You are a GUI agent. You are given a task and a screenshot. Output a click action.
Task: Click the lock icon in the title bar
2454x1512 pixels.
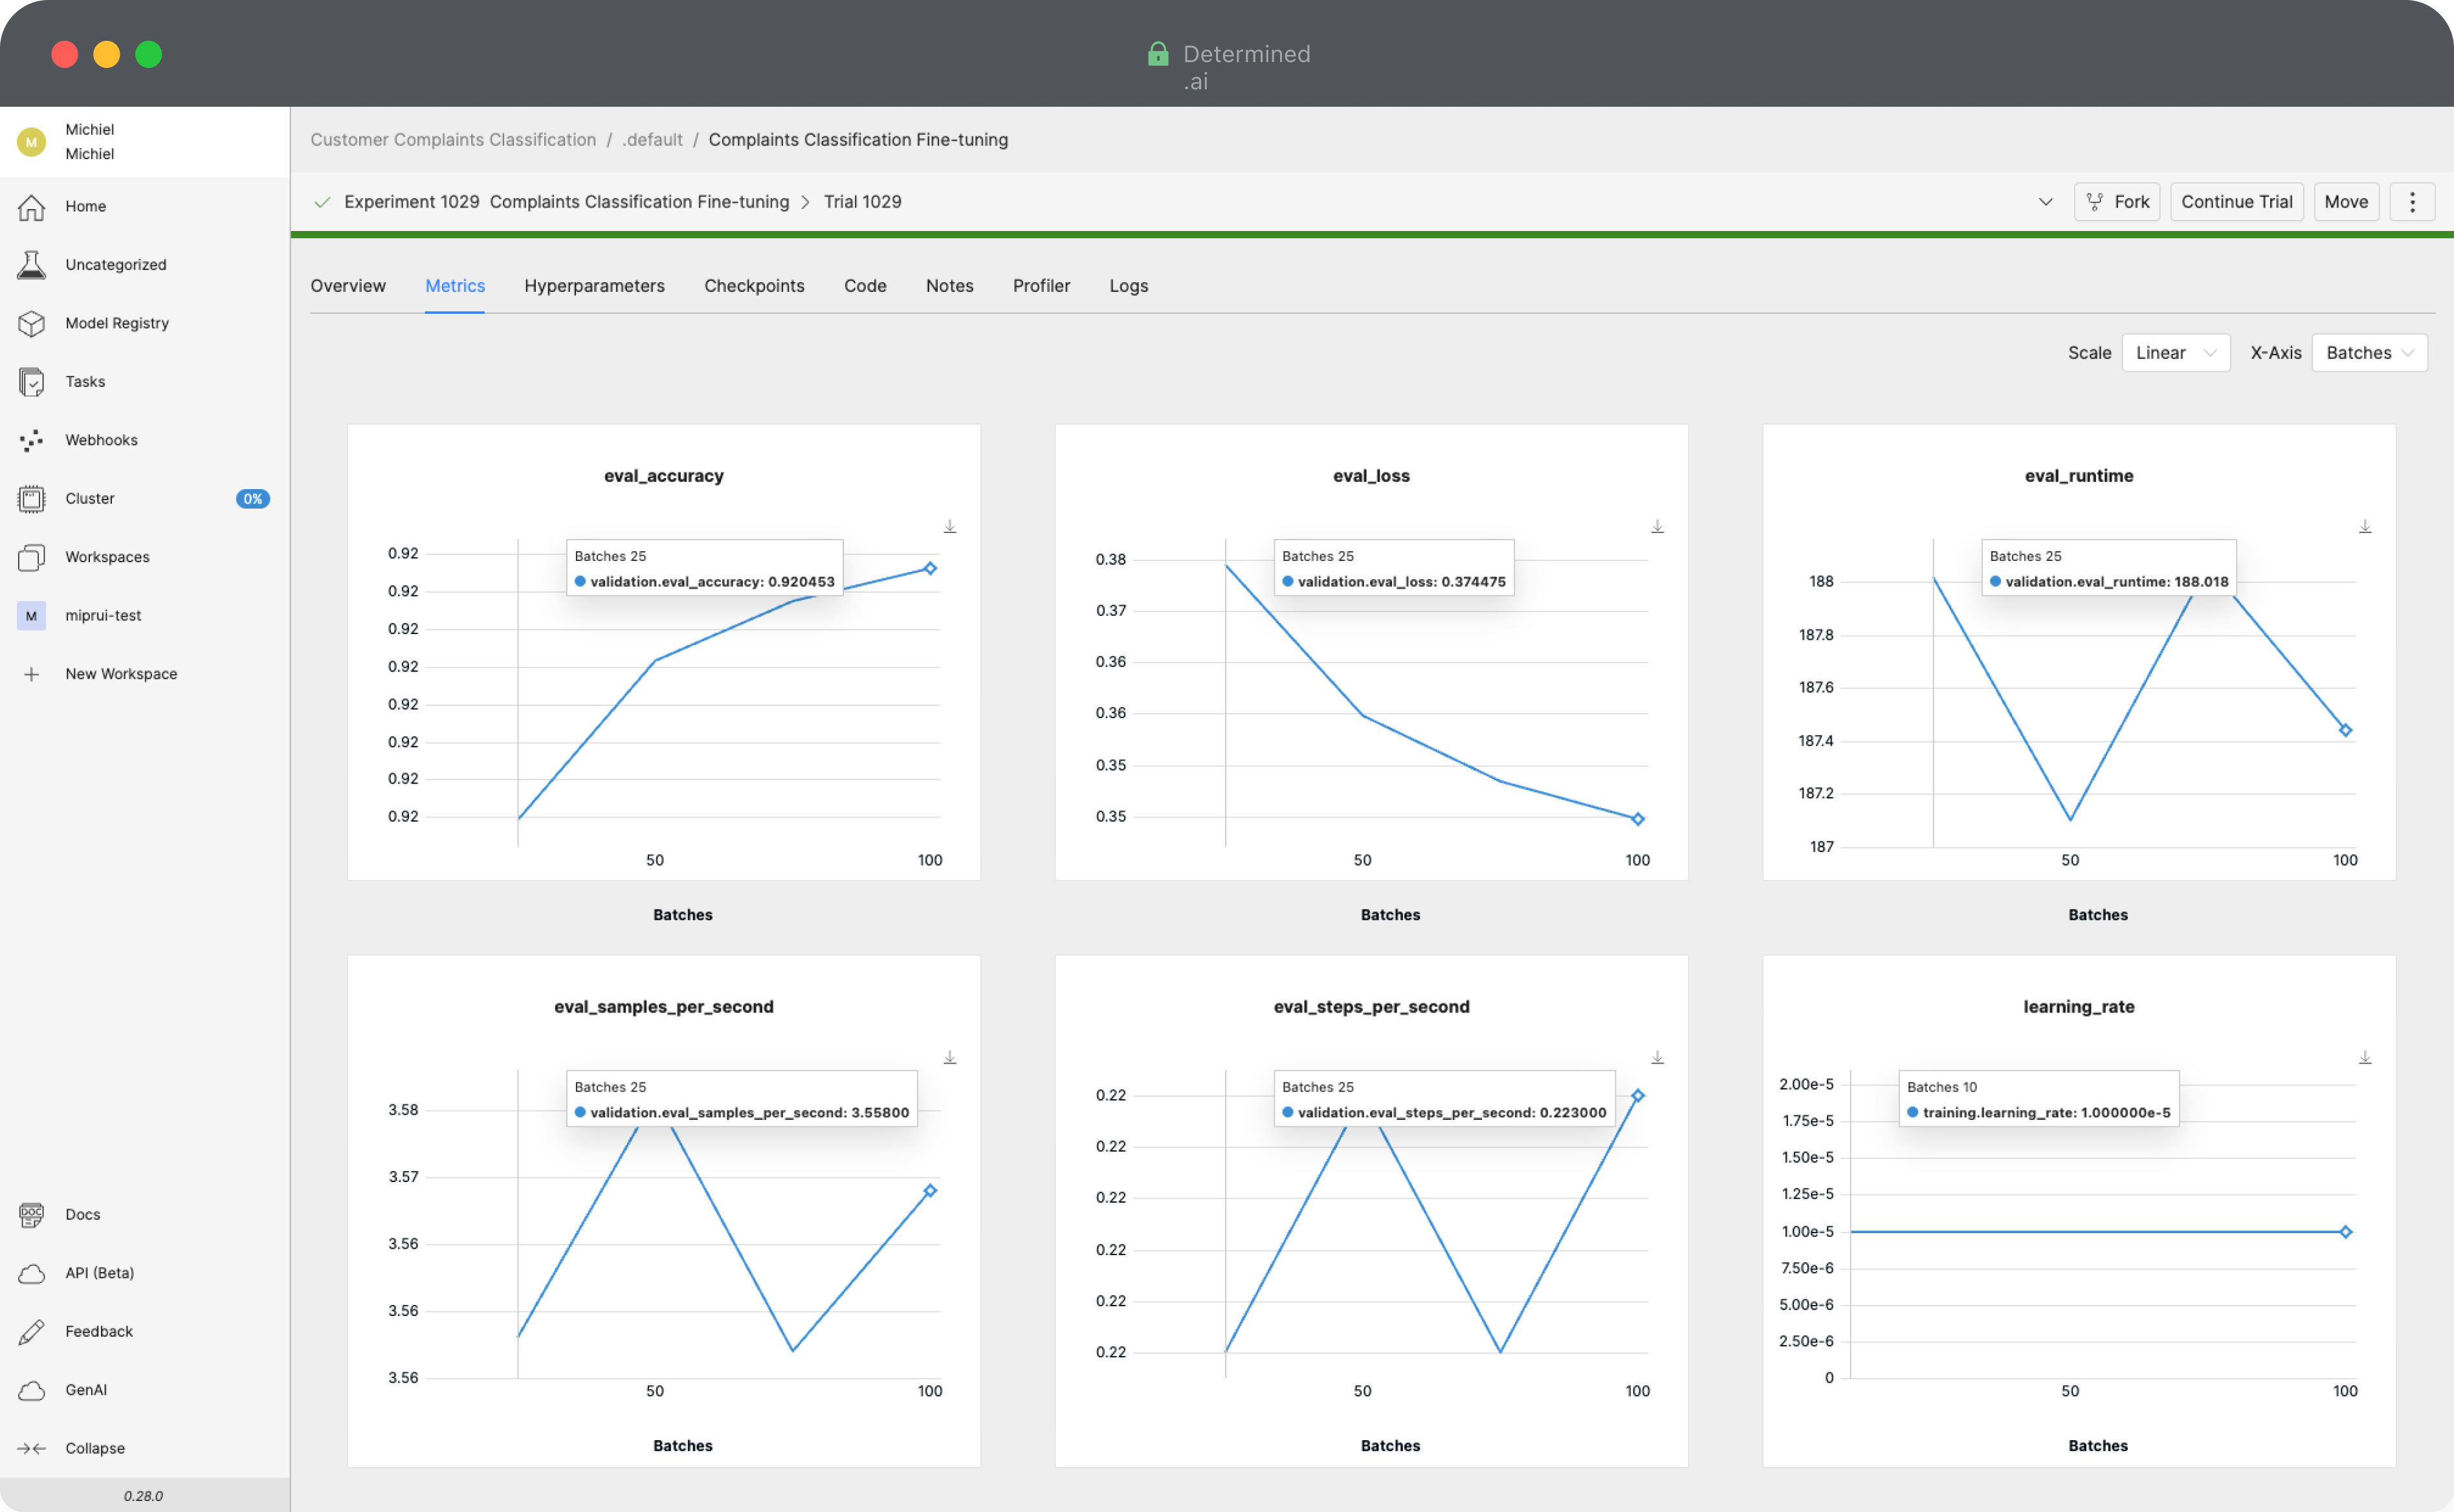click(x=1158, y=53)
